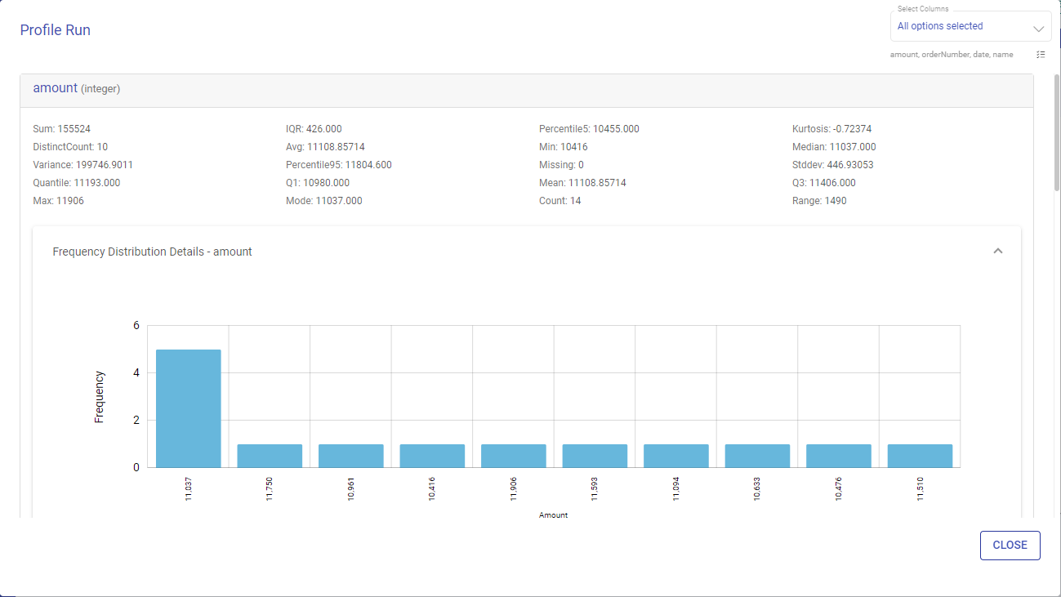This screenshot has width=1061, height=597.
Task: Click the bar for amount 11,510
Action: point(920,456)
